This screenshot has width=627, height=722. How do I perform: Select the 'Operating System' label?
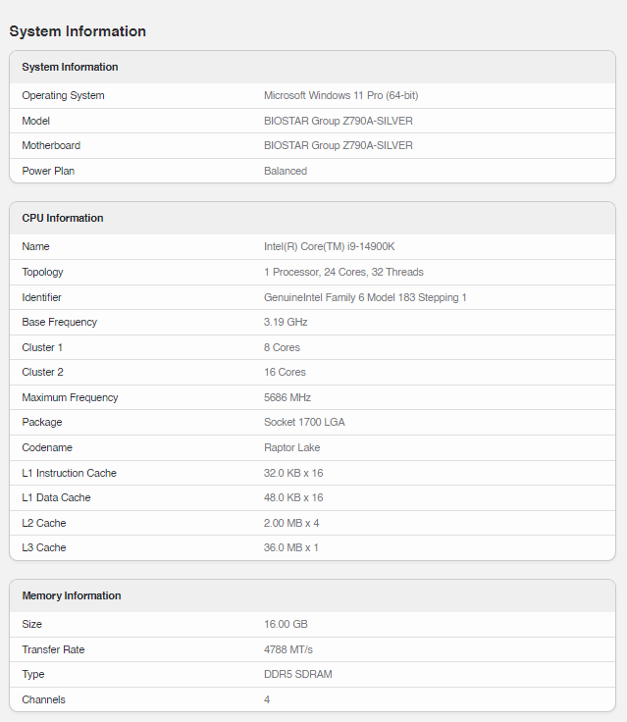pos(63,96)
